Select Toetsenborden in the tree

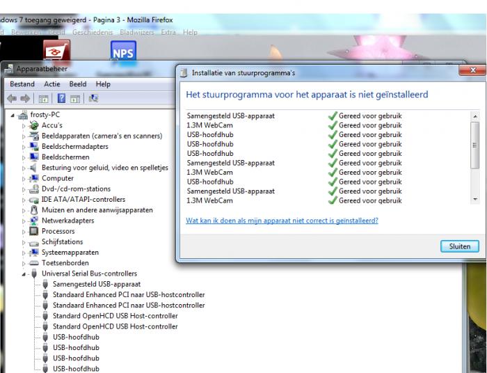(x=65, y=263)
